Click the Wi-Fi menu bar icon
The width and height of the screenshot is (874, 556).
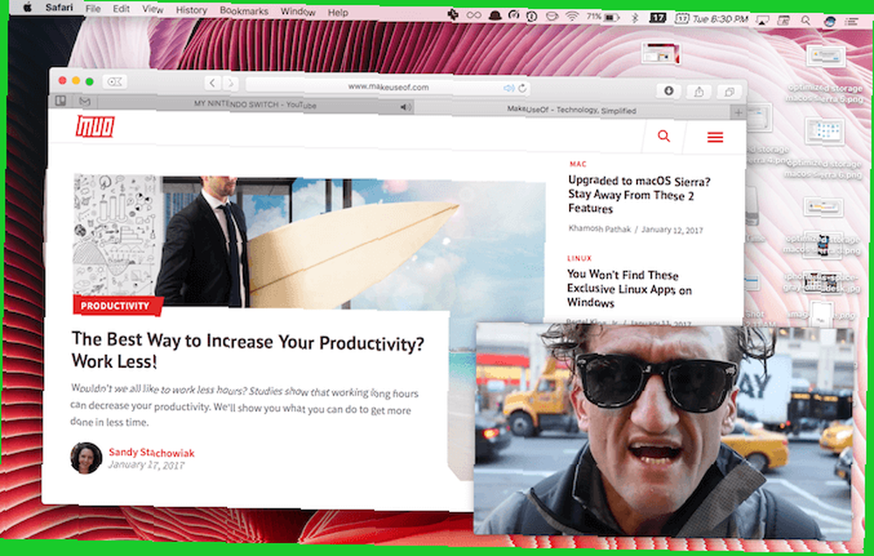572,17
